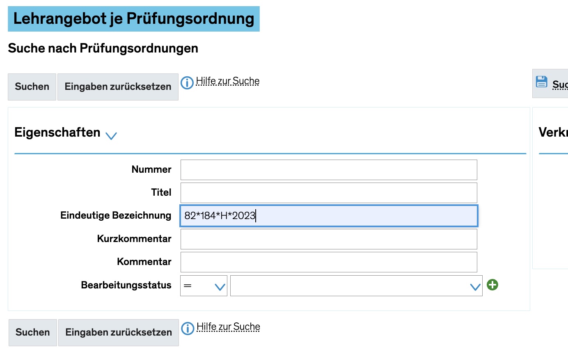The image size is (568, 361).
Task: Click the partially visible link beside the save icon
Action: click(x=560, y=85)
